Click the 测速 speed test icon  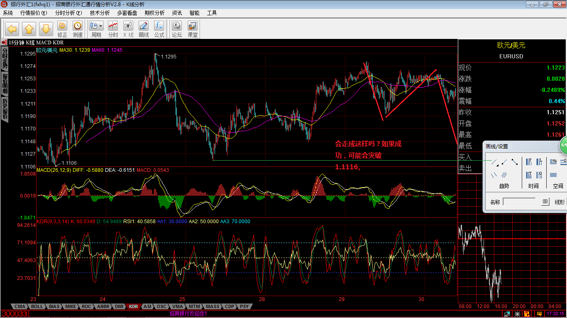pos(78,29)
